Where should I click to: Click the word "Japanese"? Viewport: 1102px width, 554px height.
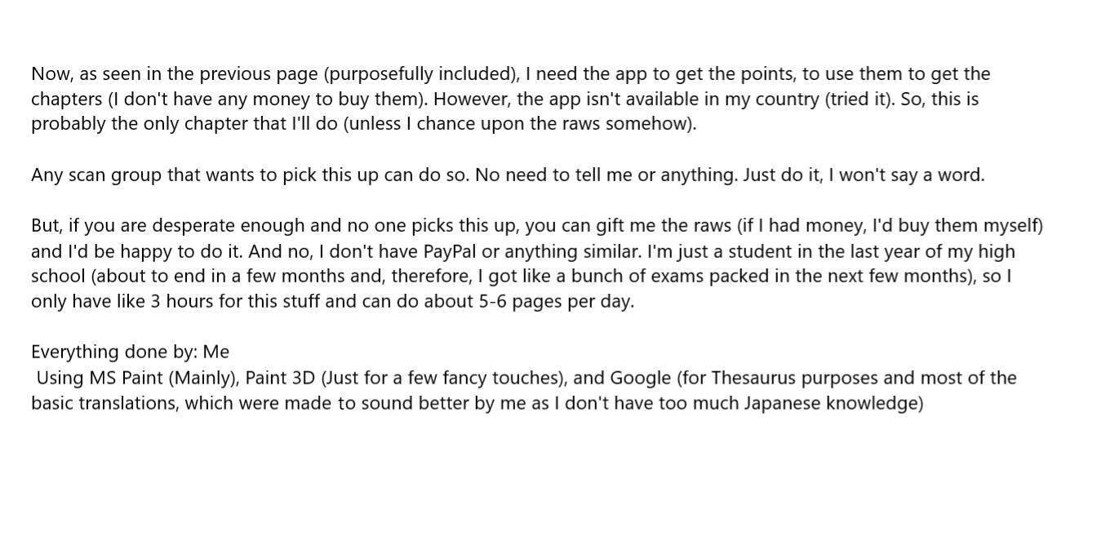pyautogui.click(x=781, y=403)
